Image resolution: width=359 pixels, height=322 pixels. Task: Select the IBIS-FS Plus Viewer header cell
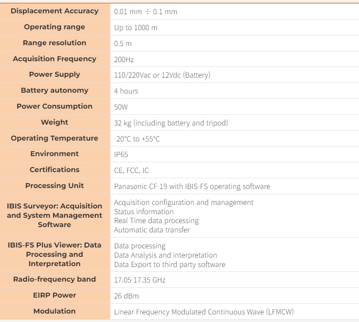pos(55,254)
